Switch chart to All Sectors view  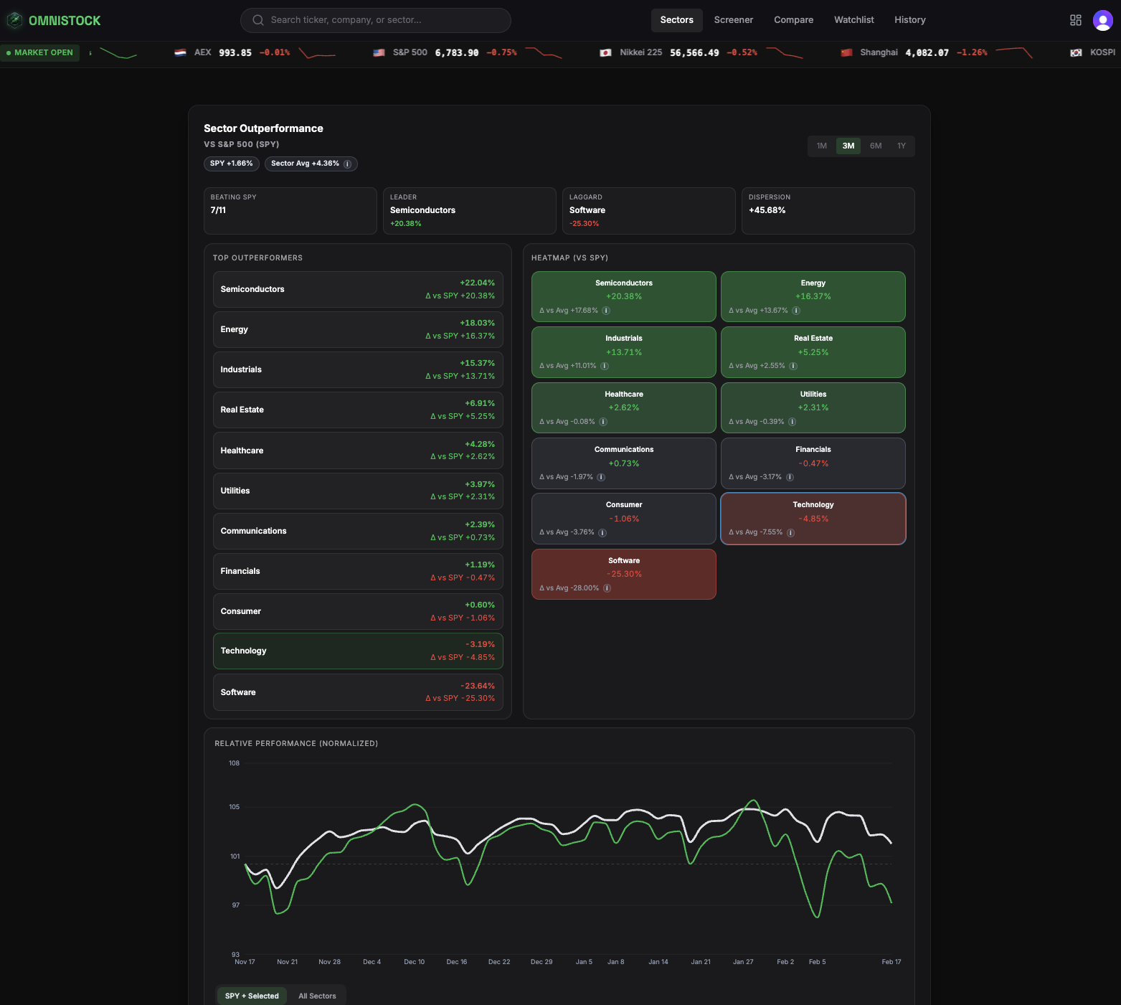pyautogui.click(x=318, y=996)
